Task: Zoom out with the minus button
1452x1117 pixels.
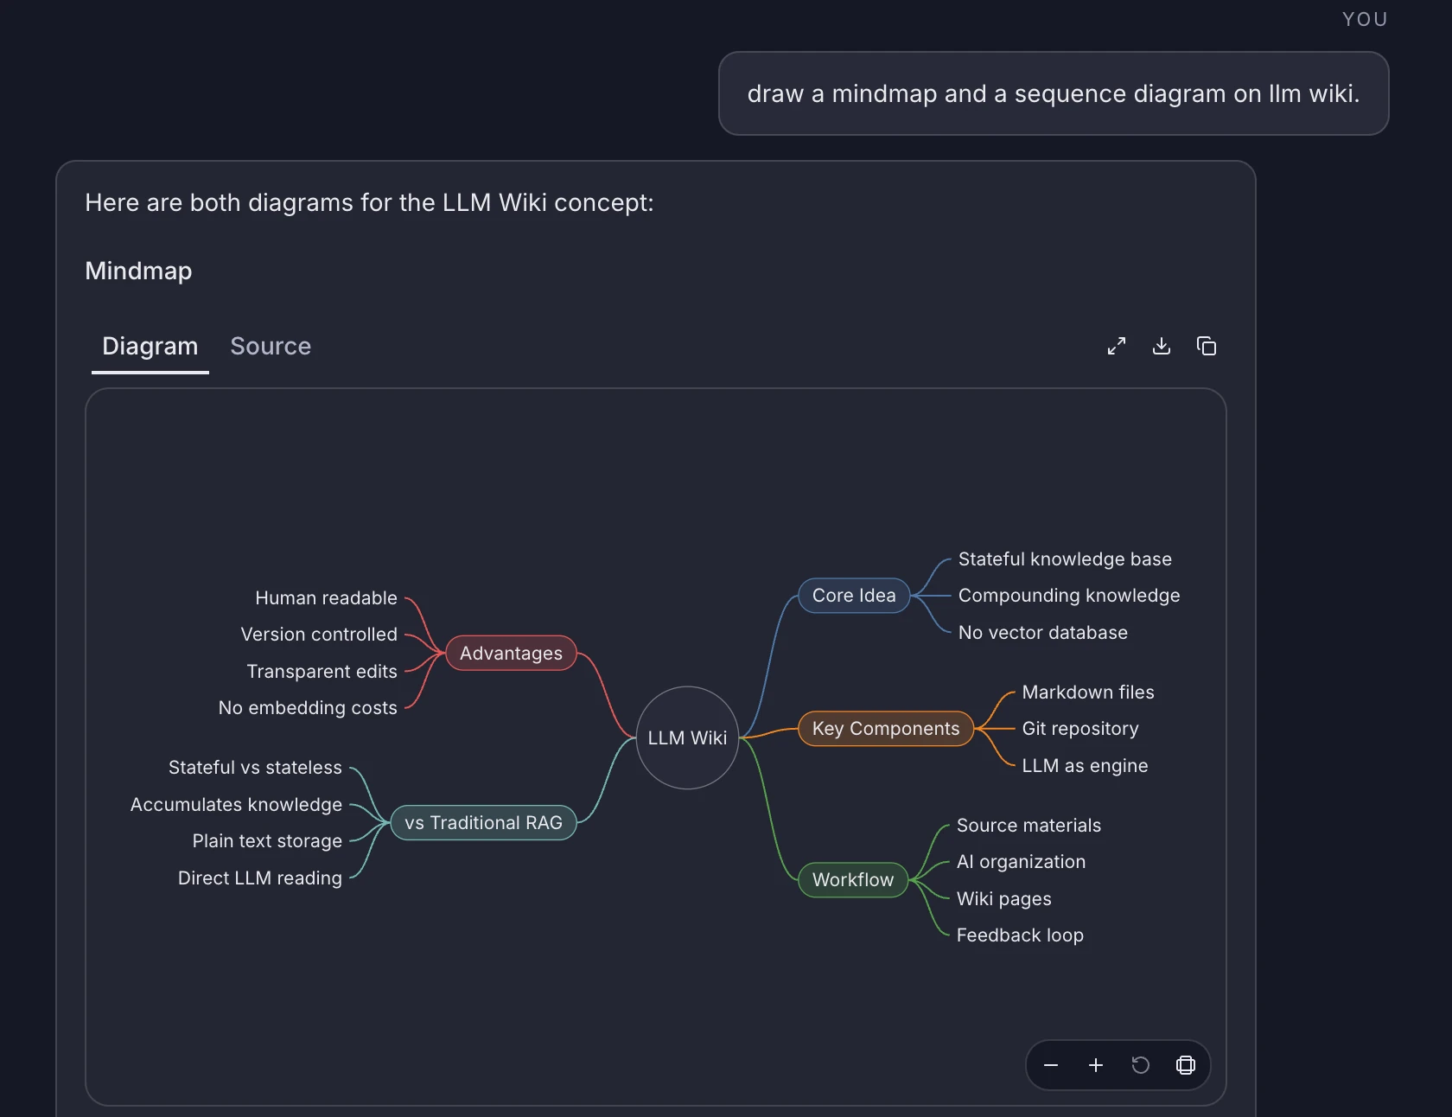Action: (1051, 1065)
